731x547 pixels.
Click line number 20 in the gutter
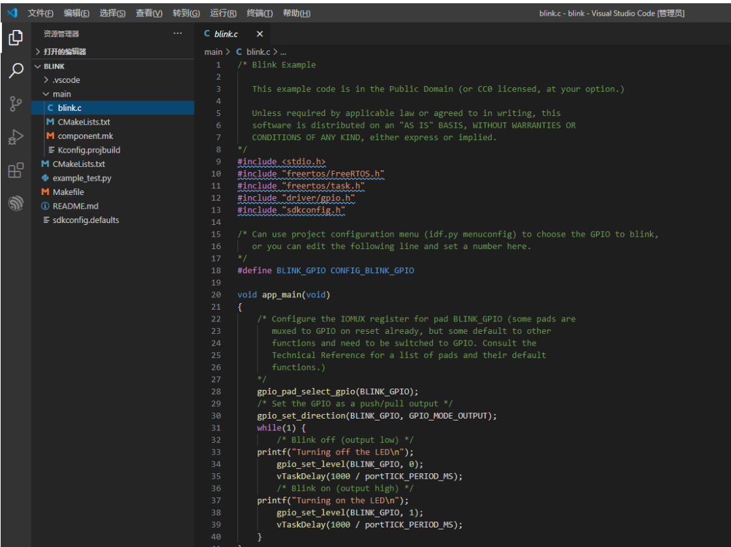tap(216, 295)
